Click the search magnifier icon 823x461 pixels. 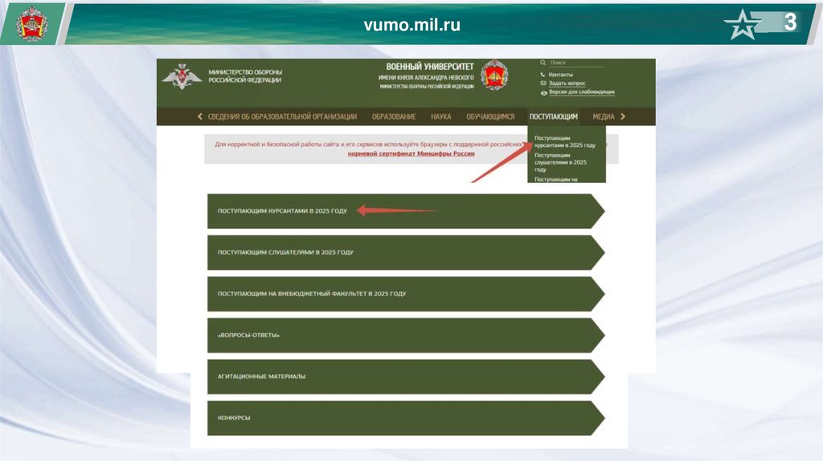[543, 63]
